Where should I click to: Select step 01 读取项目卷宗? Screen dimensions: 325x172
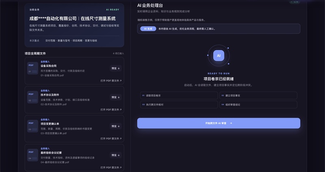[x=179, y=96]
